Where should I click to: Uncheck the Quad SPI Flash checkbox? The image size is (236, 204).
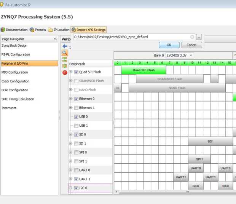pyautogui.click(x=76, y=72)
